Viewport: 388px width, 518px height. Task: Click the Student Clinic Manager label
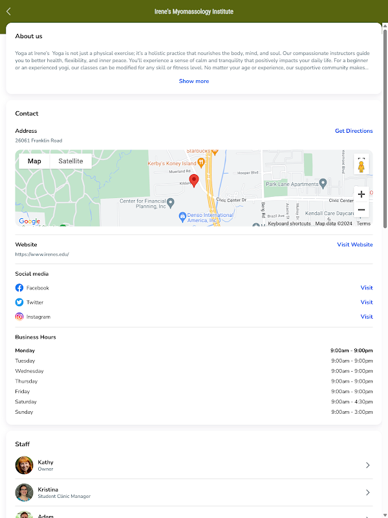tap(64, 496)
